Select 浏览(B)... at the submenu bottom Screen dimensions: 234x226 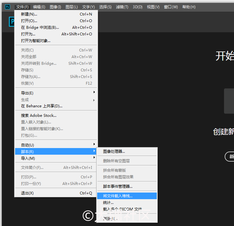point(127,219)
